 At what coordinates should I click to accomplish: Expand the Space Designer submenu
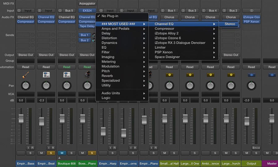(183, 57)
